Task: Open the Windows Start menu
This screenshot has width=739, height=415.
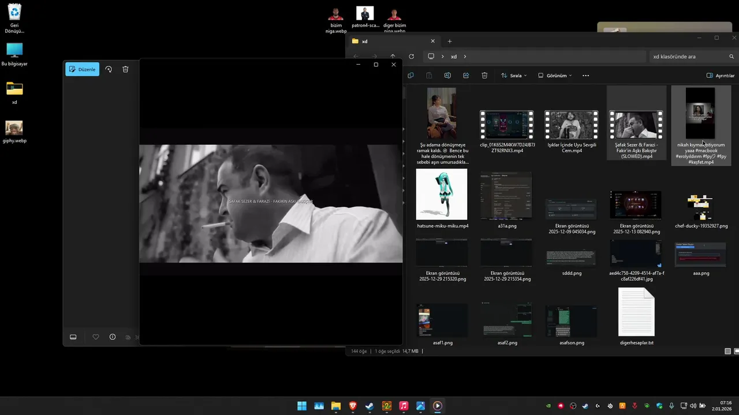Action: (302, 406)
